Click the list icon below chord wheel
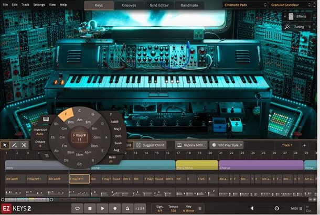 click(x=47, y=156)
